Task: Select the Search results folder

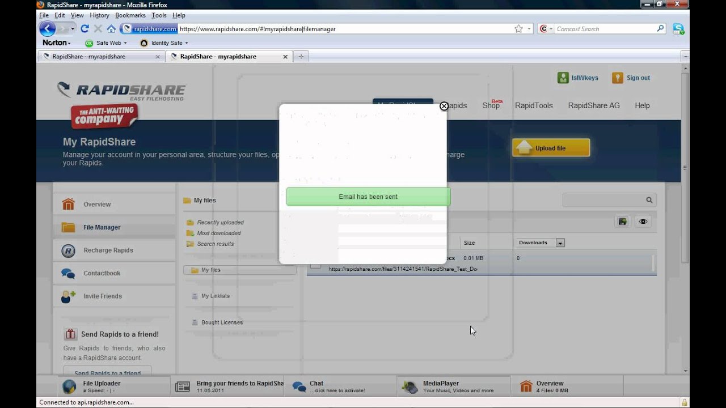Action: [215, 244]
